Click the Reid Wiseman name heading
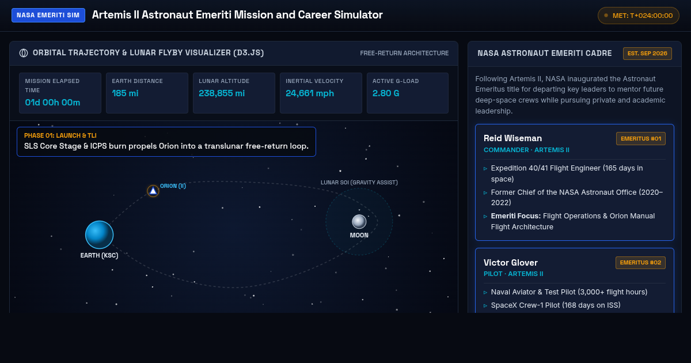This screenshot has height=363, width=691. (512, 138)
